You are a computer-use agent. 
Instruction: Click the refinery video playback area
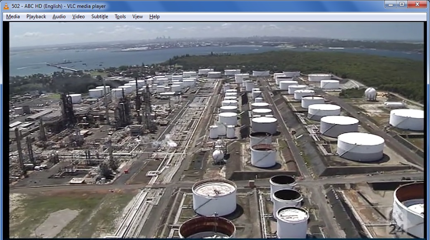216,130
